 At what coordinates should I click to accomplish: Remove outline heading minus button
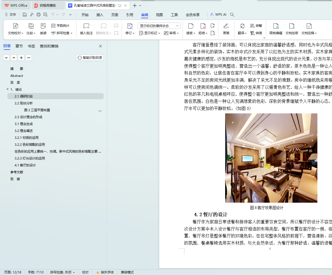point(29,58)
